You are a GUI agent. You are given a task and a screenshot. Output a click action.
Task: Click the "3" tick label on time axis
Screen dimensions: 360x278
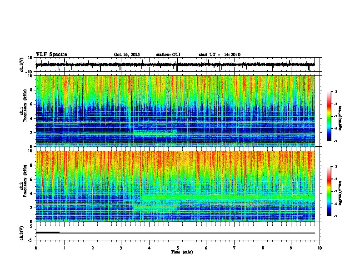[121, 248]
